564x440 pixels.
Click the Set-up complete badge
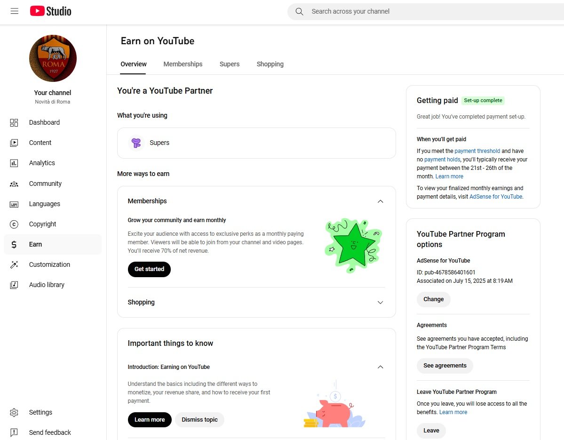coord(483,100)
